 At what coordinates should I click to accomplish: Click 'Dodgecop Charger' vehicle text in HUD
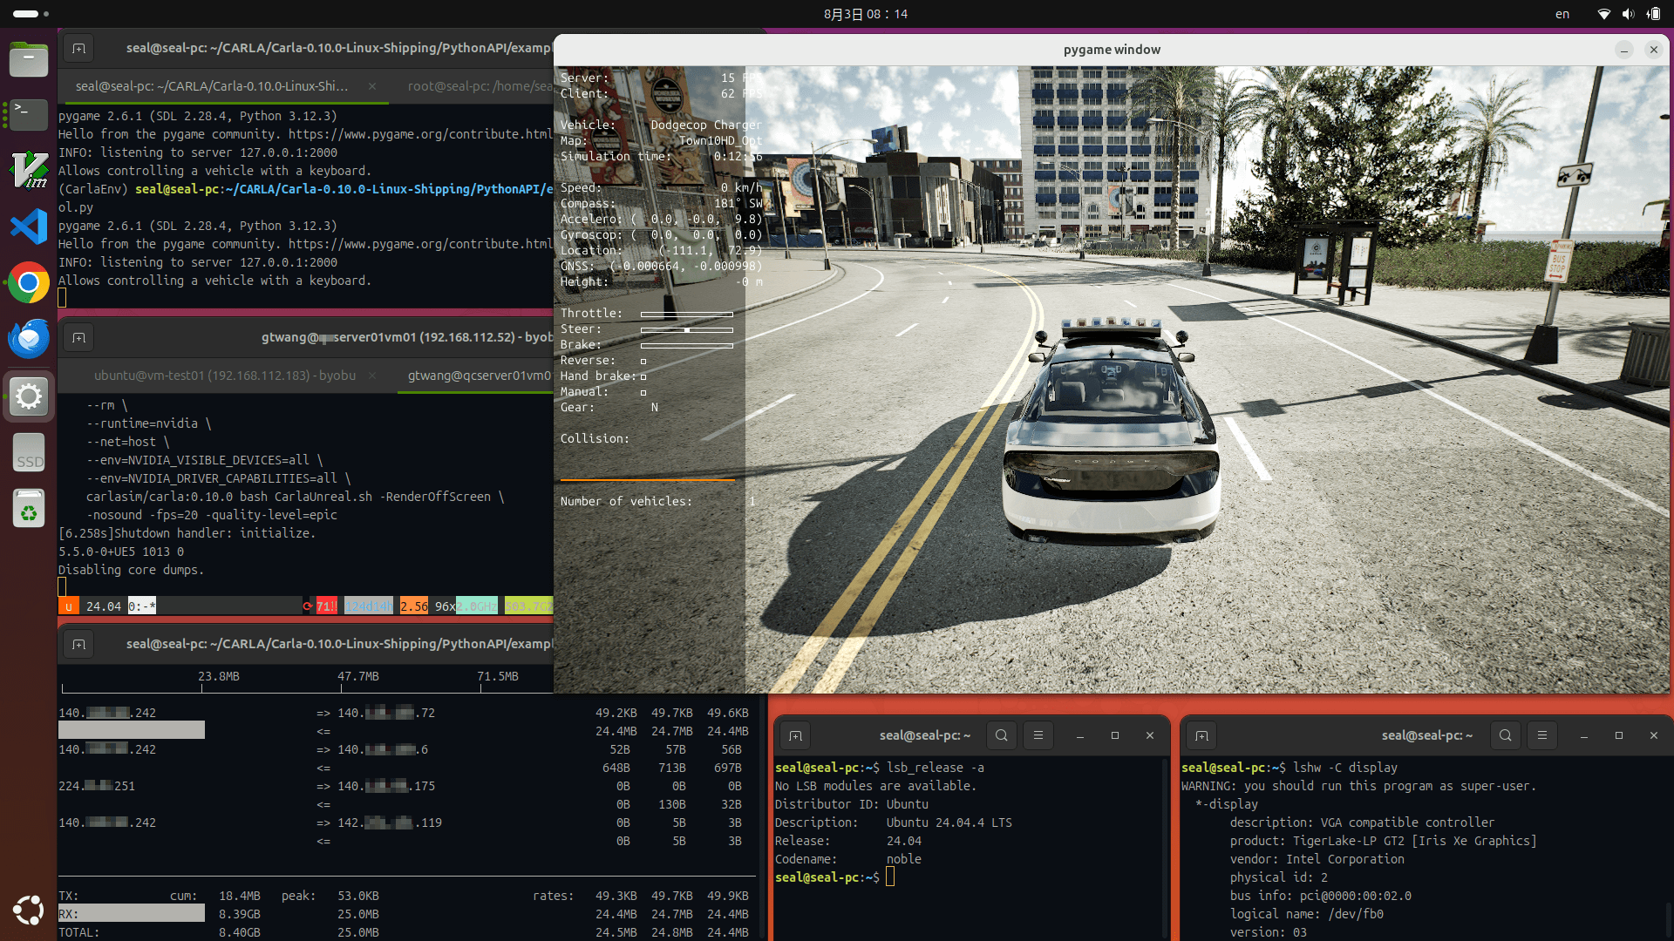click(706, 125)
